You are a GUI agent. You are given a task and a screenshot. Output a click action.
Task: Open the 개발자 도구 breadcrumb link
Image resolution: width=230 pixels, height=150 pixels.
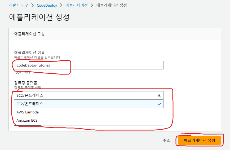[19, 5]
